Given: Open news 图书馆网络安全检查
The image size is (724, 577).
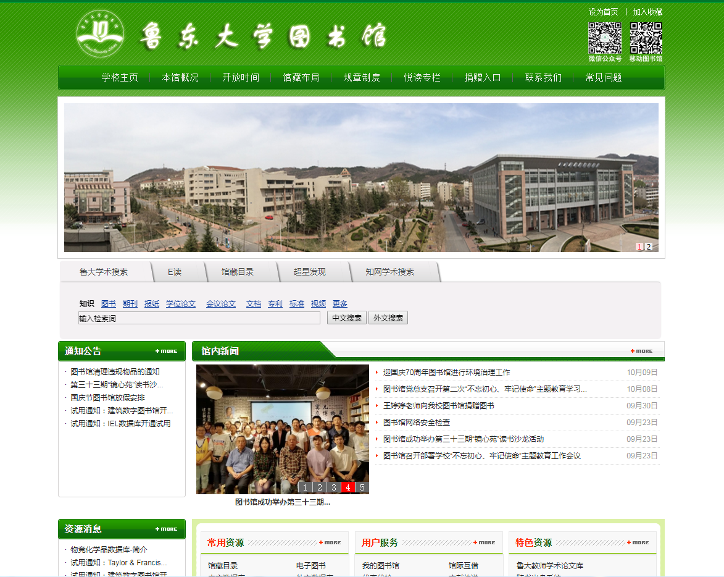Looking at the screenshot, I should click(417, 422).
